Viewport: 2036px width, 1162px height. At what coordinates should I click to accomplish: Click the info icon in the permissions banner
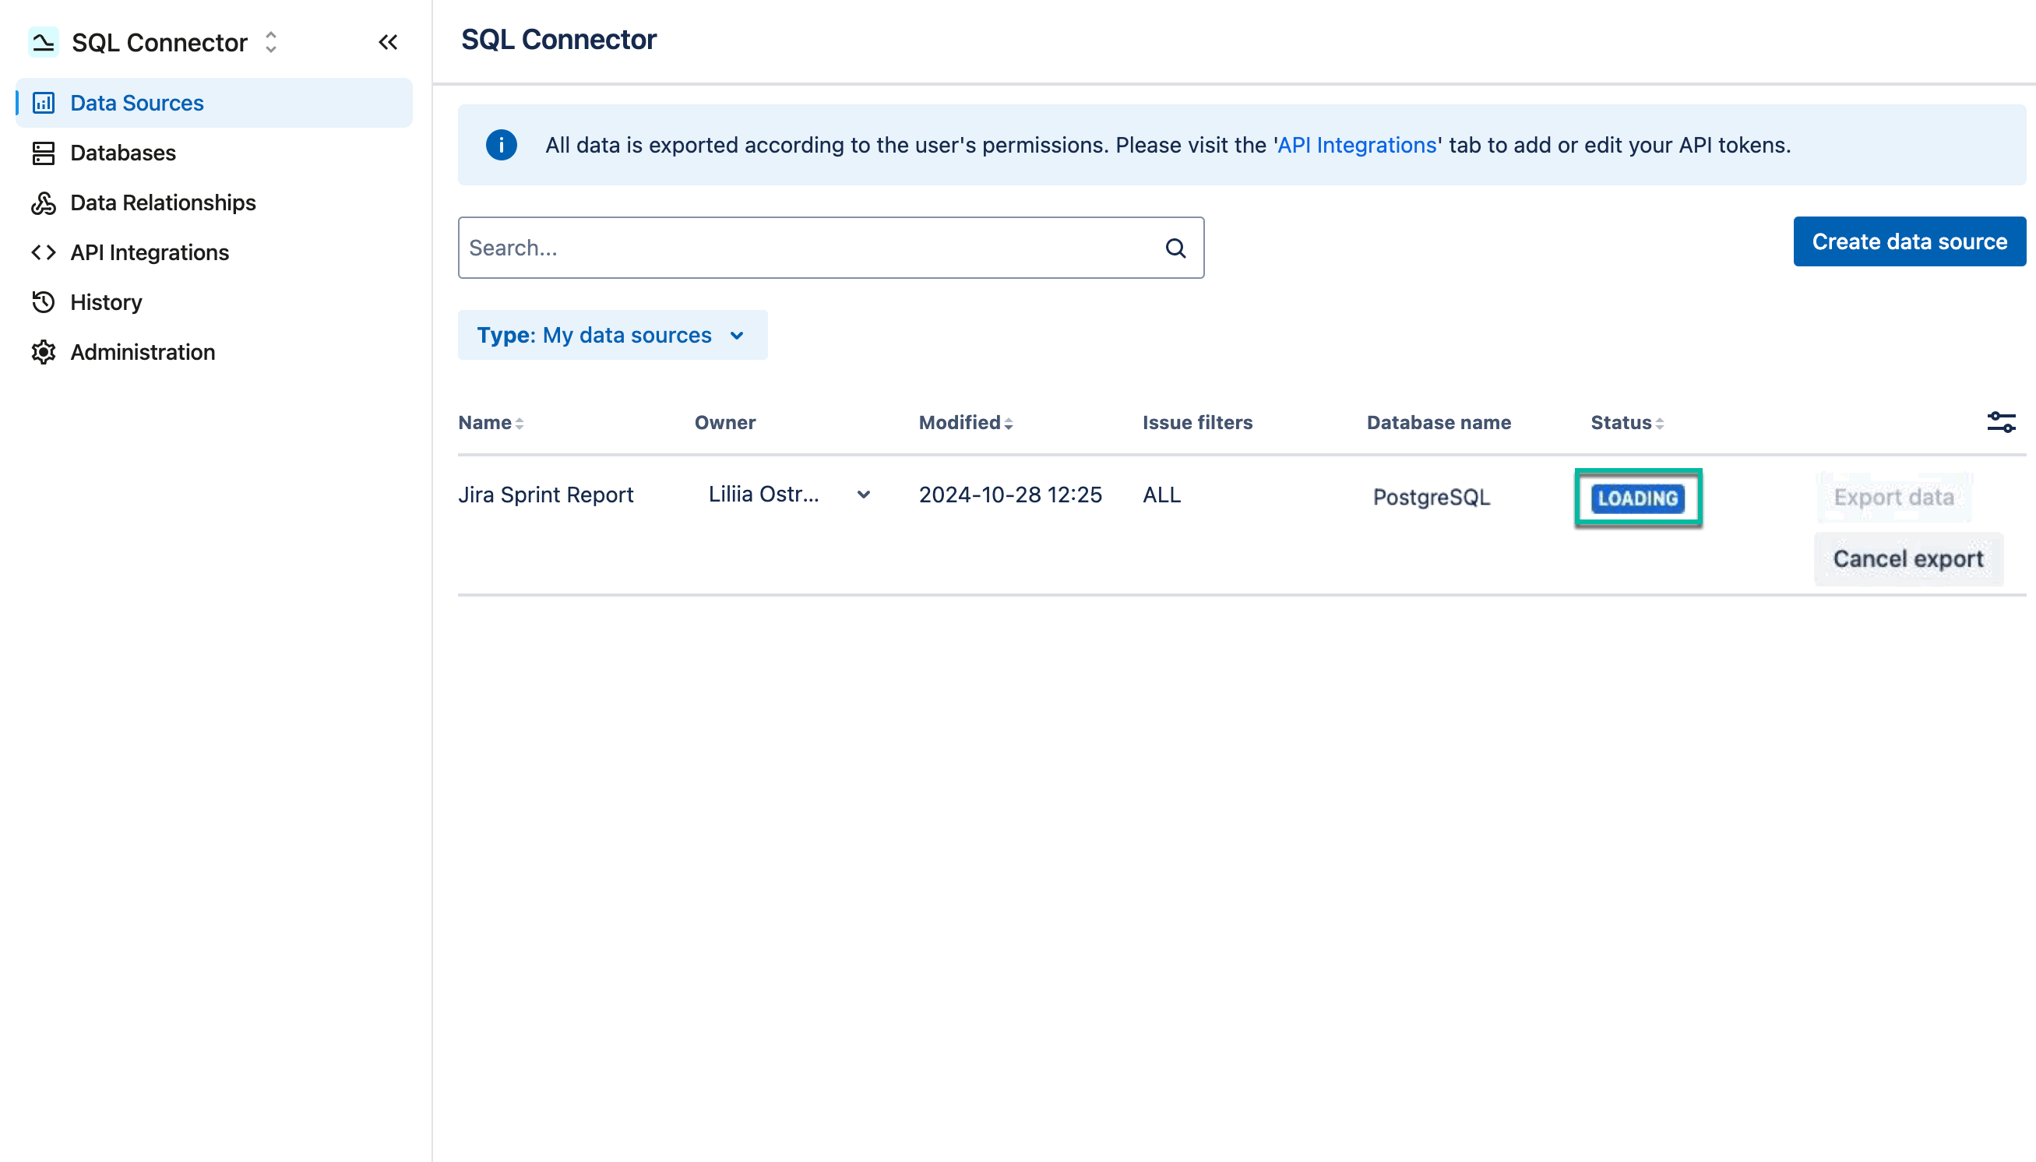point(502,144)
